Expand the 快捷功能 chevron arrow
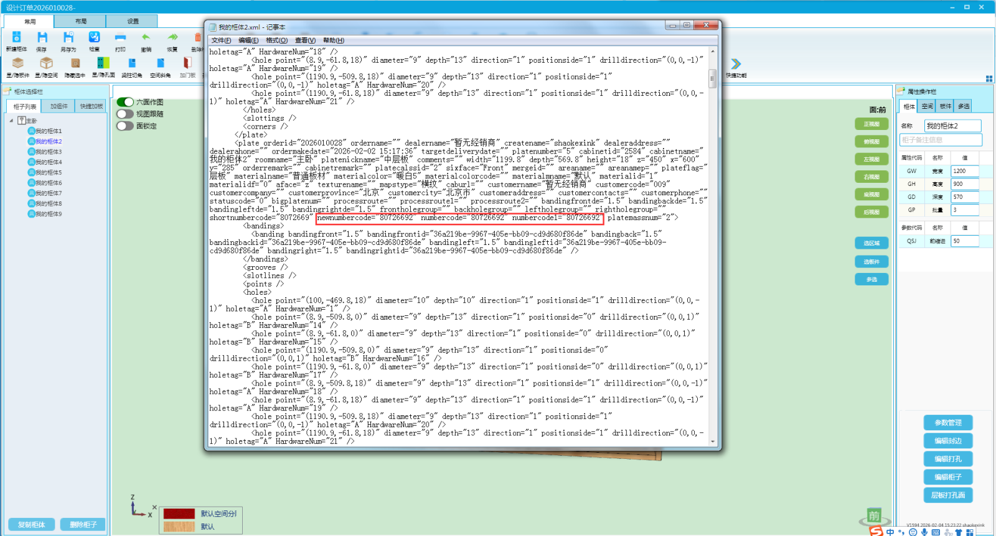The image size is (996, 536). (x=736, y=64)
